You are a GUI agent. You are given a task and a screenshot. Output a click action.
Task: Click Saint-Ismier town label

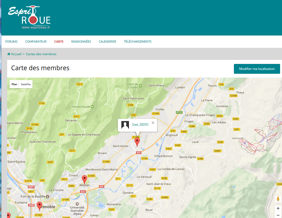pyautogui.click(x=121, y=146)
